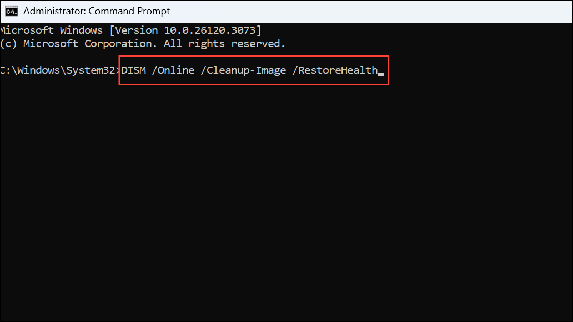Click the word 'Windows' on the first line
573x322 pixels.
point(82,30)
